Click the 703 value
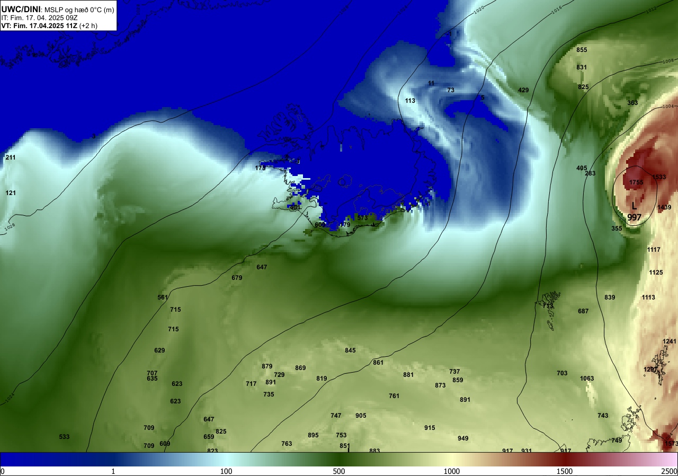The height and width of the screenshot is (476, 678). pos(562,373)
